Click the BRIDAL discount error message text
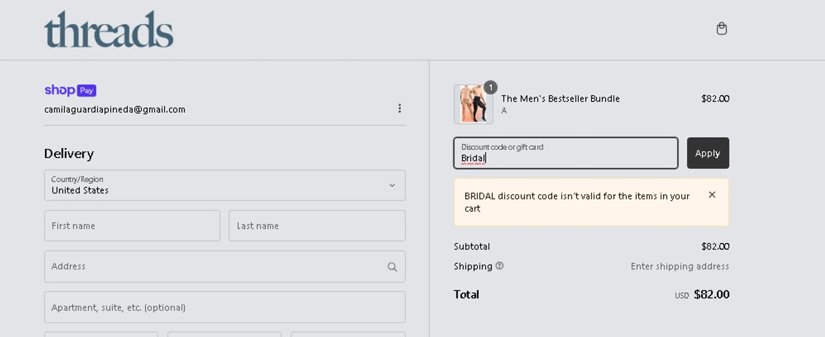Image resolution: width=825 pixels, height=337 pixels. (576, 202)
